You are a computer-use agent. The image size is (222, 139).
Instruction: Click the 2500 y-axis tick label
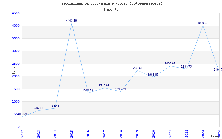point(16,64)
